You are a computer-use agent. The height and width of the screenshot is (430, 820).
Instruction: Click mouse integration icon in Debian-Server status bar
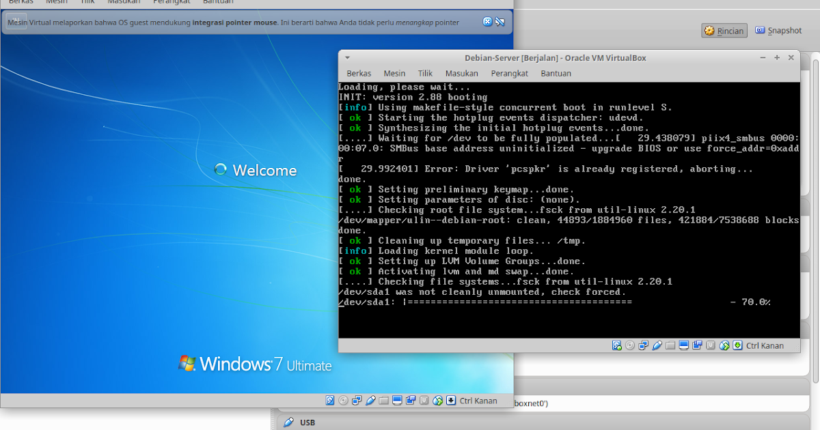click(x=724, y=345)
